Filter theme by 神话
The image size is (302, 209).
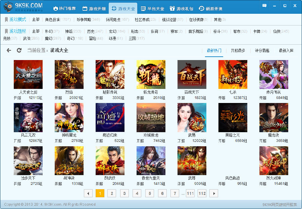pos(73,31)
